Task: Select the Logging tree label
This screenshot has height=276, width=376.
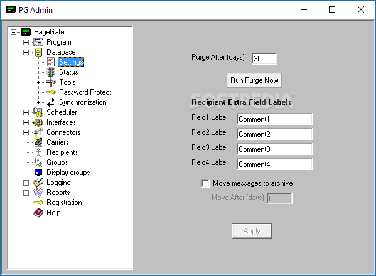Action: pyautogui.click(x=58, y=183)
